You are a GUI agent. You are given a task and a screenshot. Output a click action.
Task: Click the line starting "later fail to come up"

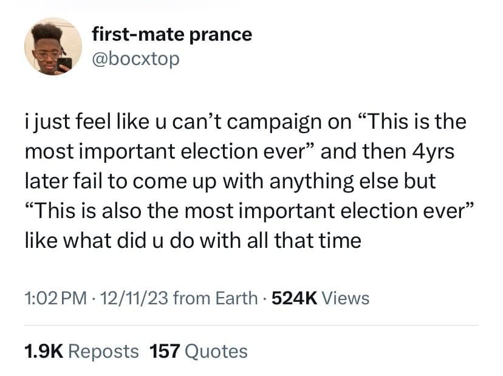222,182
